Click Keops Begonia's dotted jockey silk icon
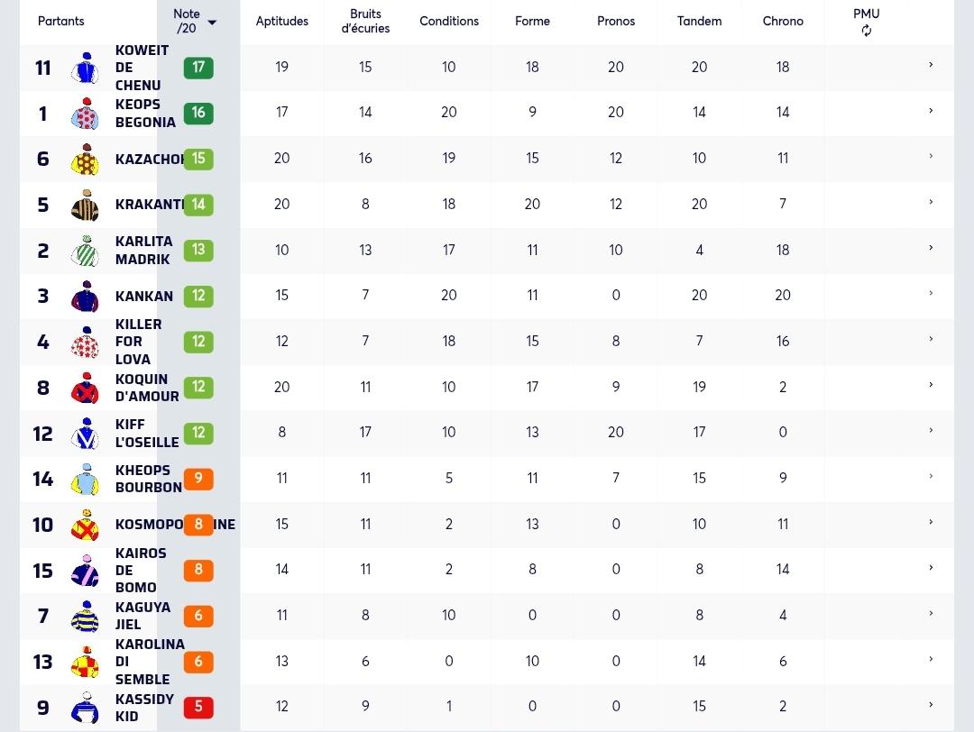This screenshot has width=974, height=732. (x=85, y=114)
